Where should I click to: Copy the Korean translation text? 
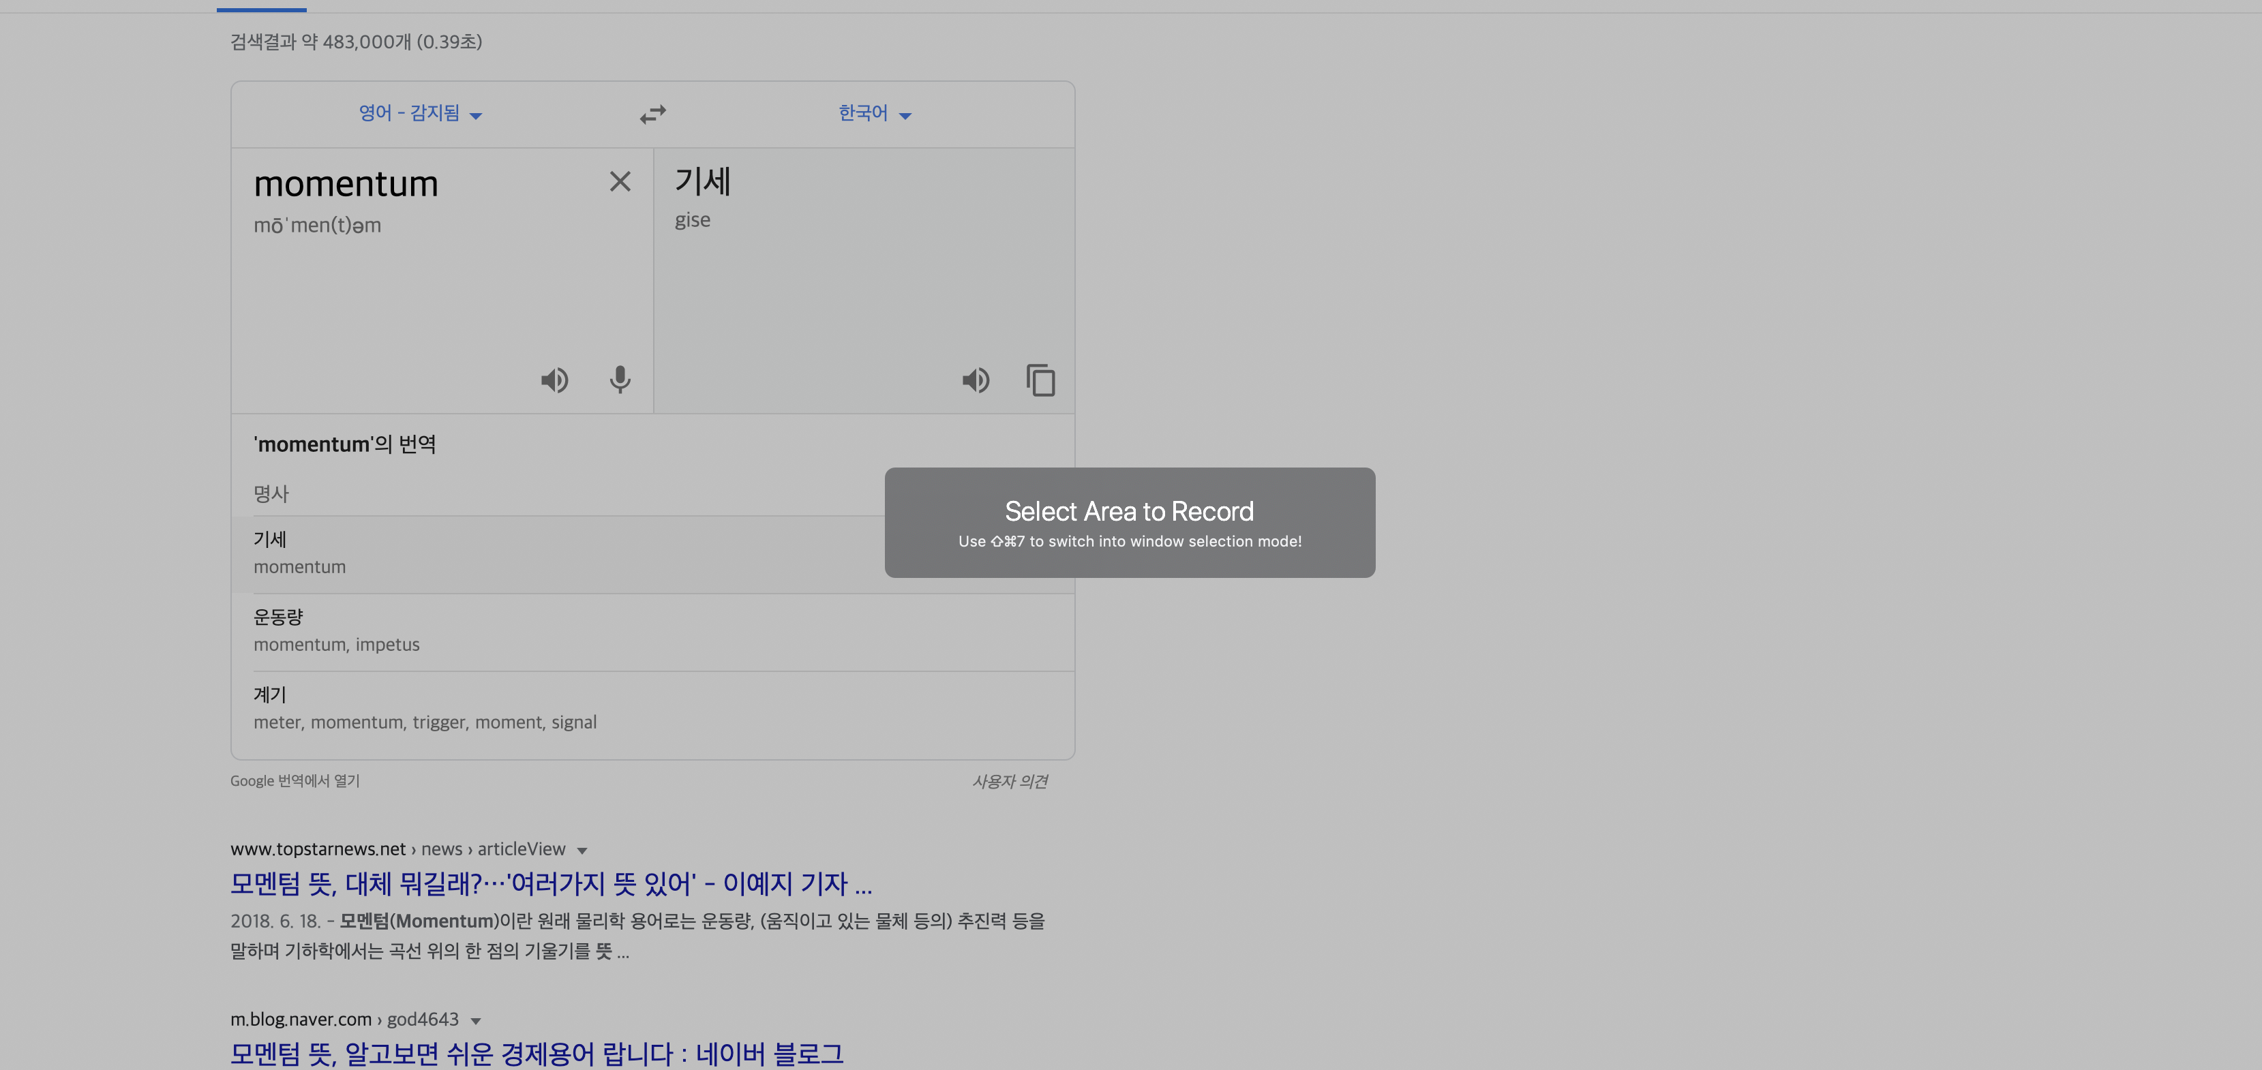pyautogui.click(x=1040, y=380)
